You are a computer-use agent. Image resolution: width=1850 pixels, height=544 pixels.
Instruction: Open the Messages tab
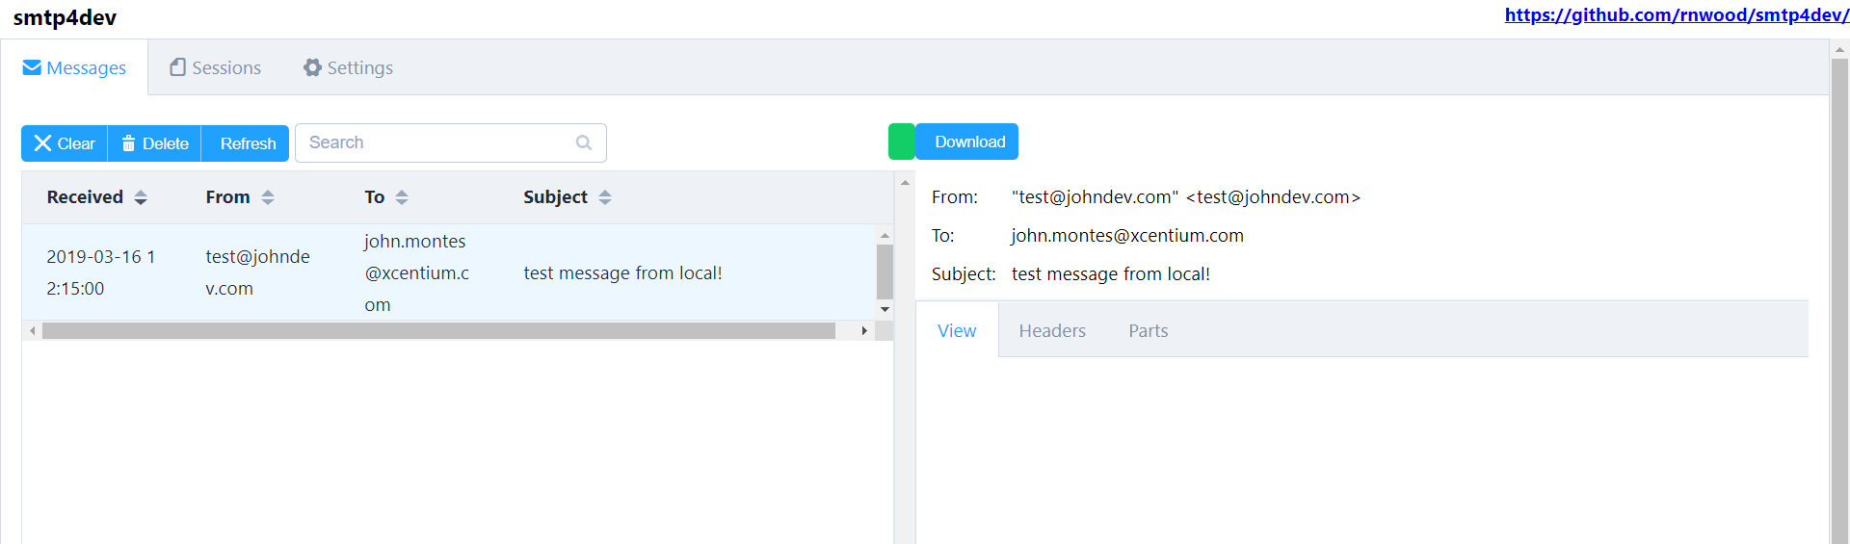[74, 67]
